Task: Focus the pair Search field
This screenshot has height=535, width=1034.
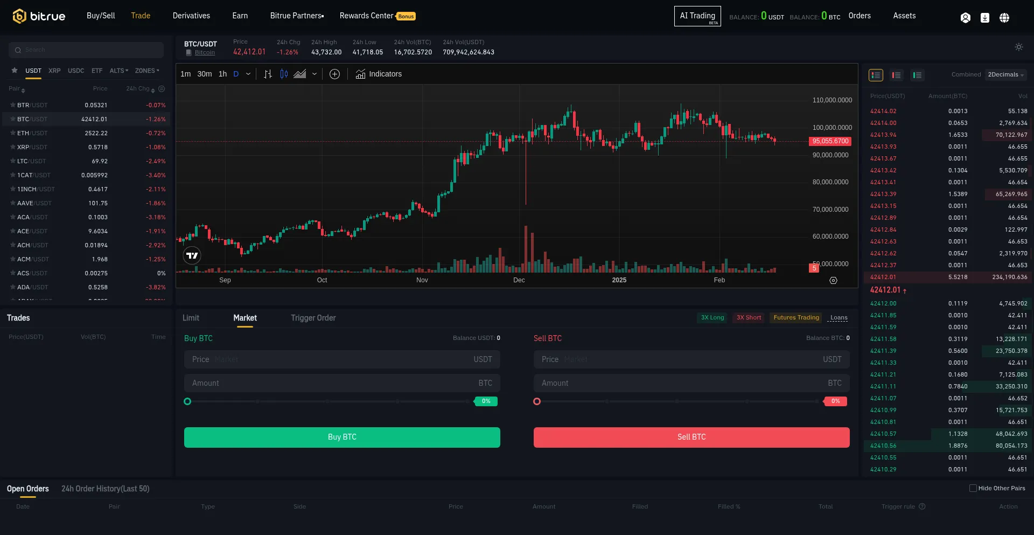Action: click(86, 50)
